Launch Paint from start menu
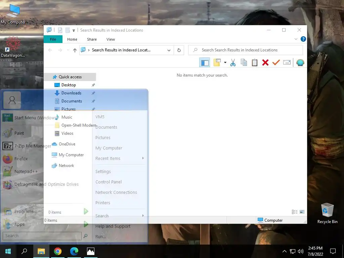 point(19,133)
